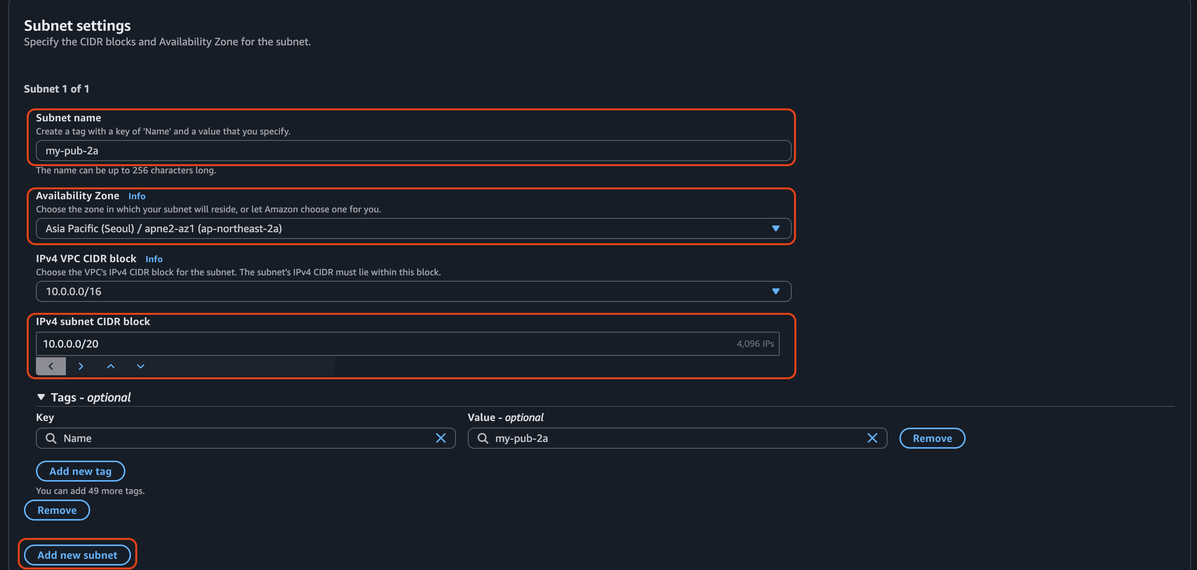Click the '4,096 IPs' text
Screen dimensions: 1197x570
tap(755, 343)
